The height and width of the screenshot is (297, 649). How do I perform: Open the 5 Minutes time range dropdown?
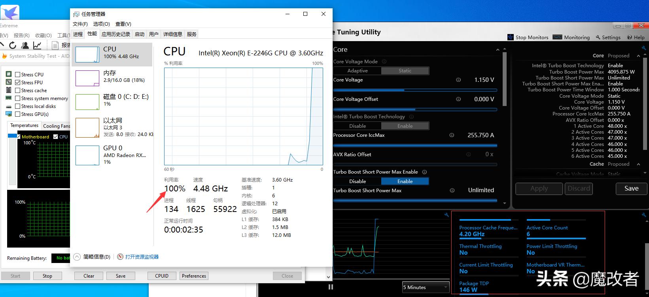coord(426,287)
